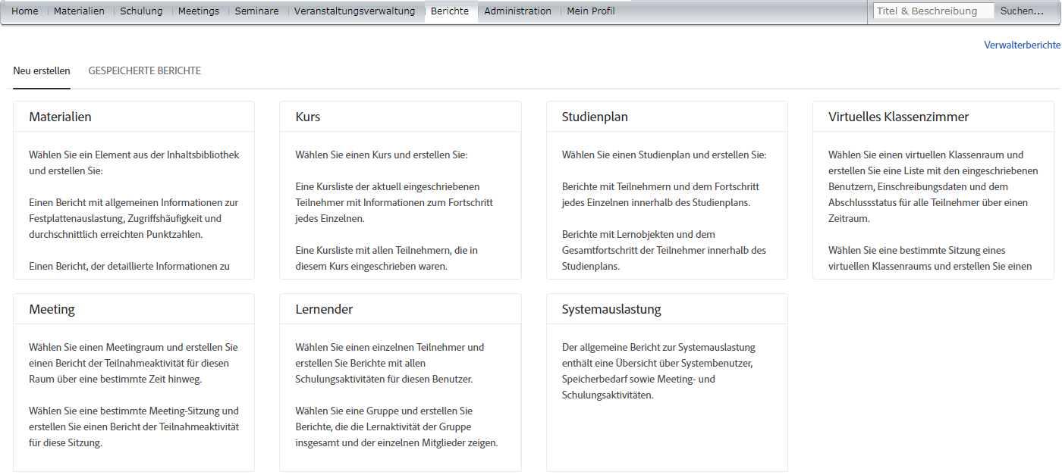Open the Verwalterberichte link
The height and width of the screenshot is (475, 1062).
click(1022, 45)
